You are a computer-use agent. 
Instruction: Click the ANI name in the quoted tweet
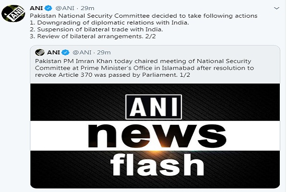[x=53, y=52]
